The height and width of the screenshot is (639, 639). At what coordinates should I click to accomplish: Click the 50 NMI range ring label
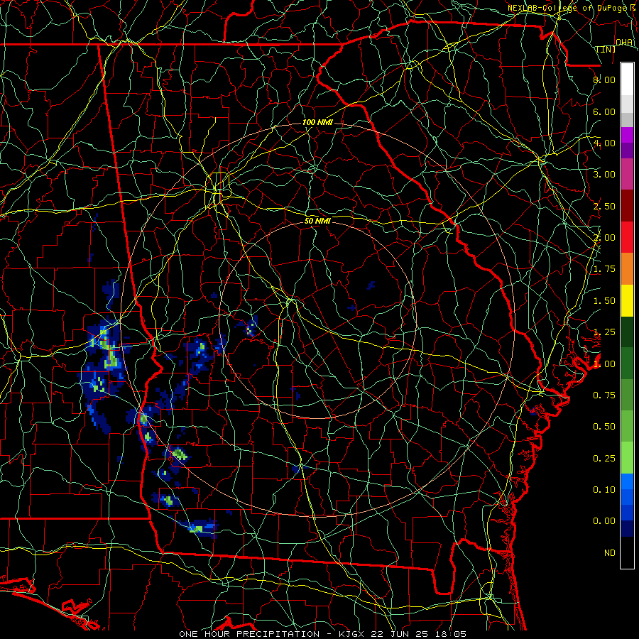click(318, 221)
